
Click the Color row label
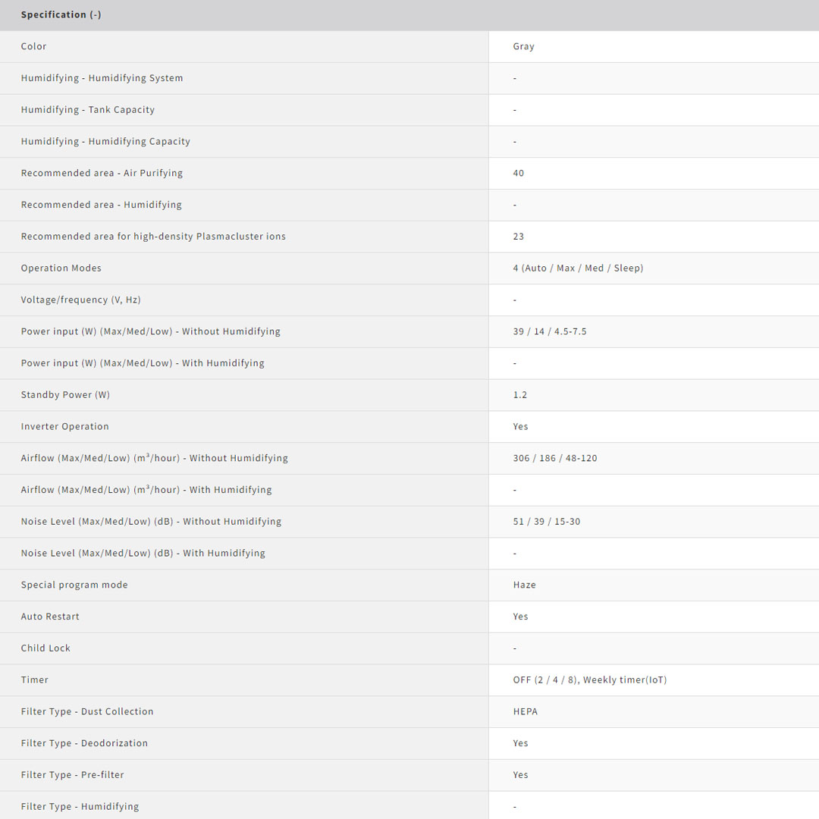coord(34,46)
